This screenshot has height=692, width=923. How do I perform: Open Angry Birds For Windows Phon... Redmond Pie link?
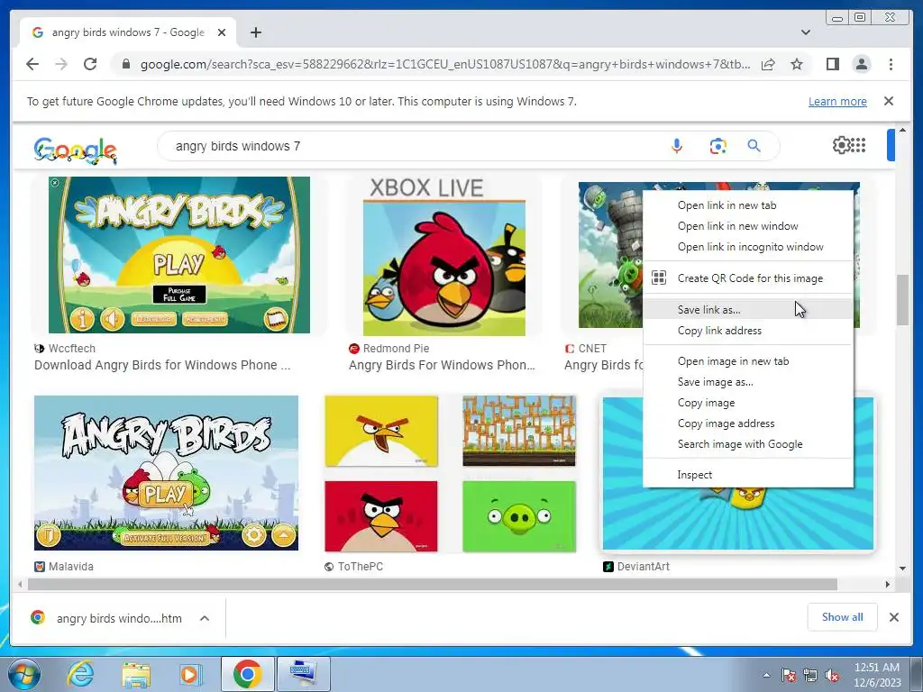(x=442, y=365)
